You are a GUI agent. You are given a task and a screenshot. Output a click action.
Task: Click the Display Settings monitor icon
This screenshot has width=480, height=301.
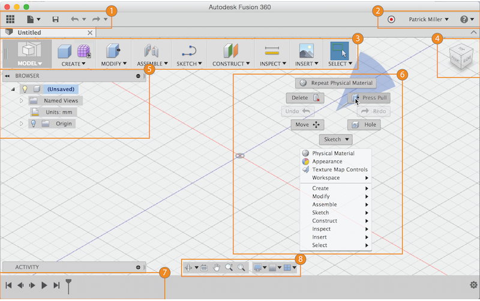pyautogui.click(x=258, y=267)
